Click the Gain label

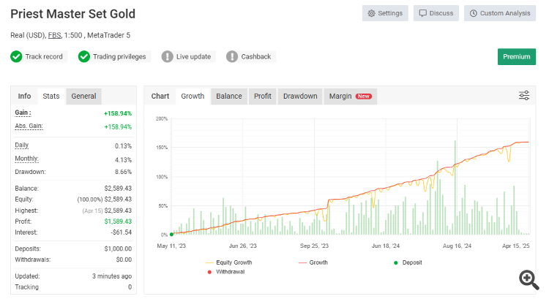pyautogui.click(x=23, y=113)
